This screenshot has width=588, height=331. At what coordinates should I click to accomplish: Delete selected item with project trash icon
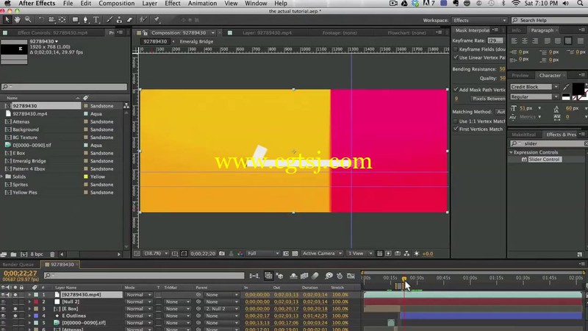52,255
